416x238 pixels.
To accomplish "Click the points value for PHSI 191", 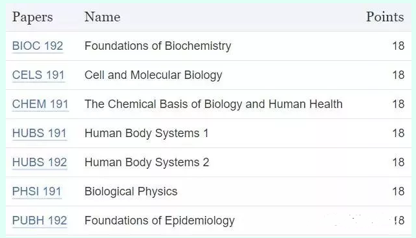I will [x=399, y=191].
